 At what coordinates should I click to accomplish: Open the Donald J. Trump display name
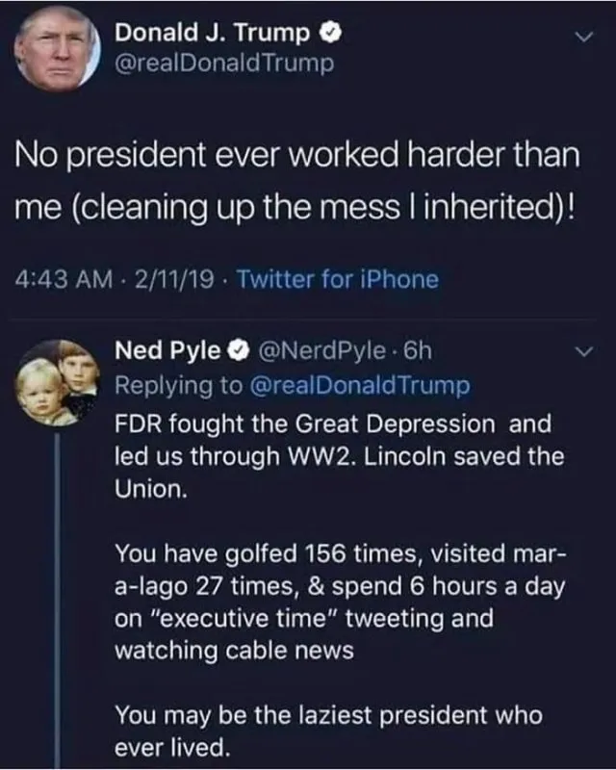click(x=212, y=33)
